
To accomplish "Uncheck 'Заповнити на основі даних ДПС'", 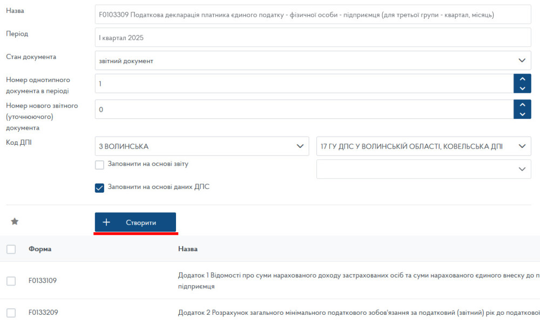I will 99,188.
